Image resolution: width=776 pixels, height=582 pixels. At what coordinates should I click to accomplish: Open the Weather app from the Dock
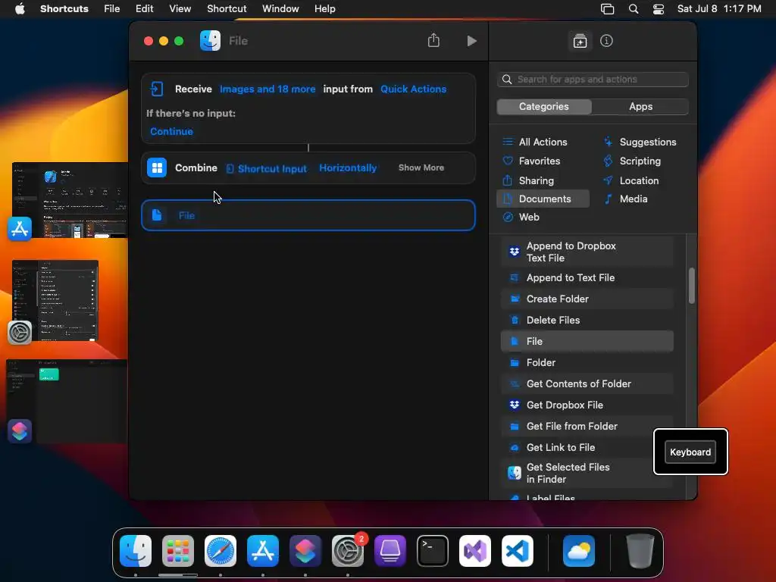tap(578, 550)
